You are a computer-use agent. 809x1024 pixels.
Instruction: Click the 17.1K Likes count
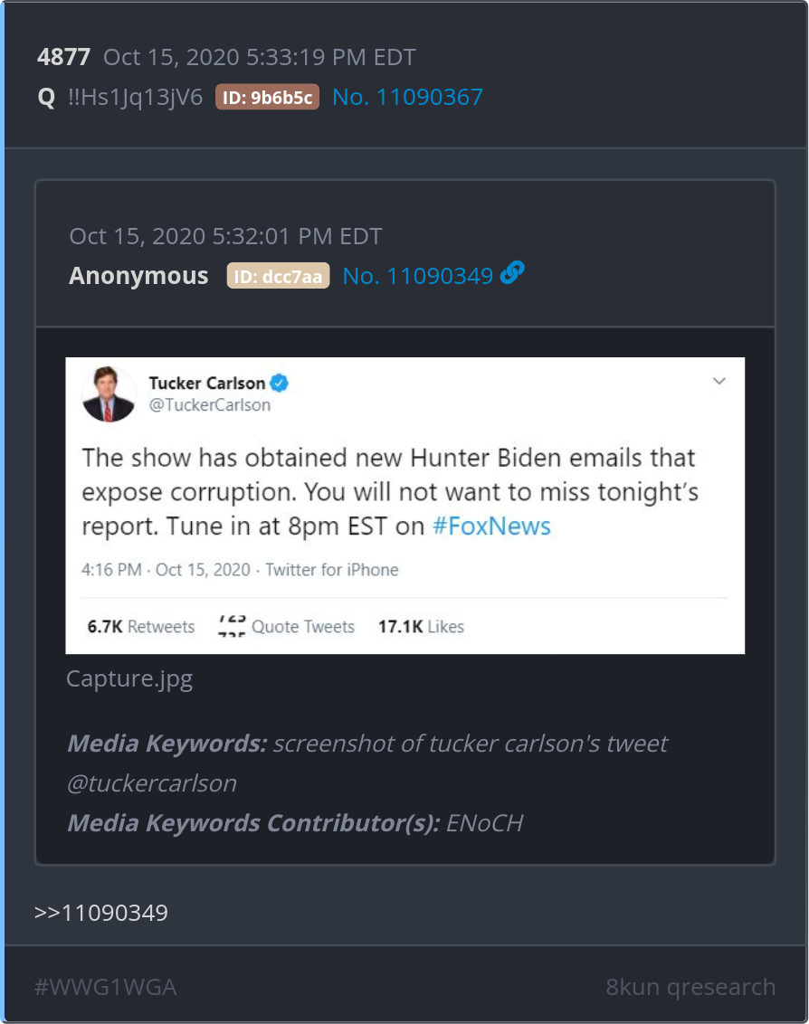pos(421,626)
